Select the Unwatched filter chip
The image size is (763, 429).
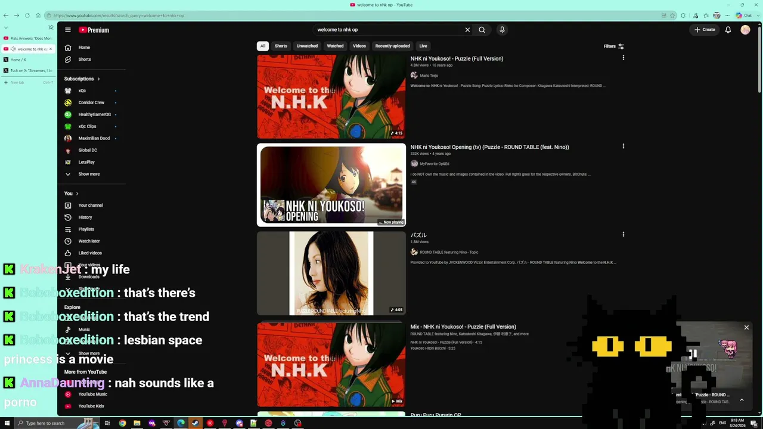pos(307,46)
